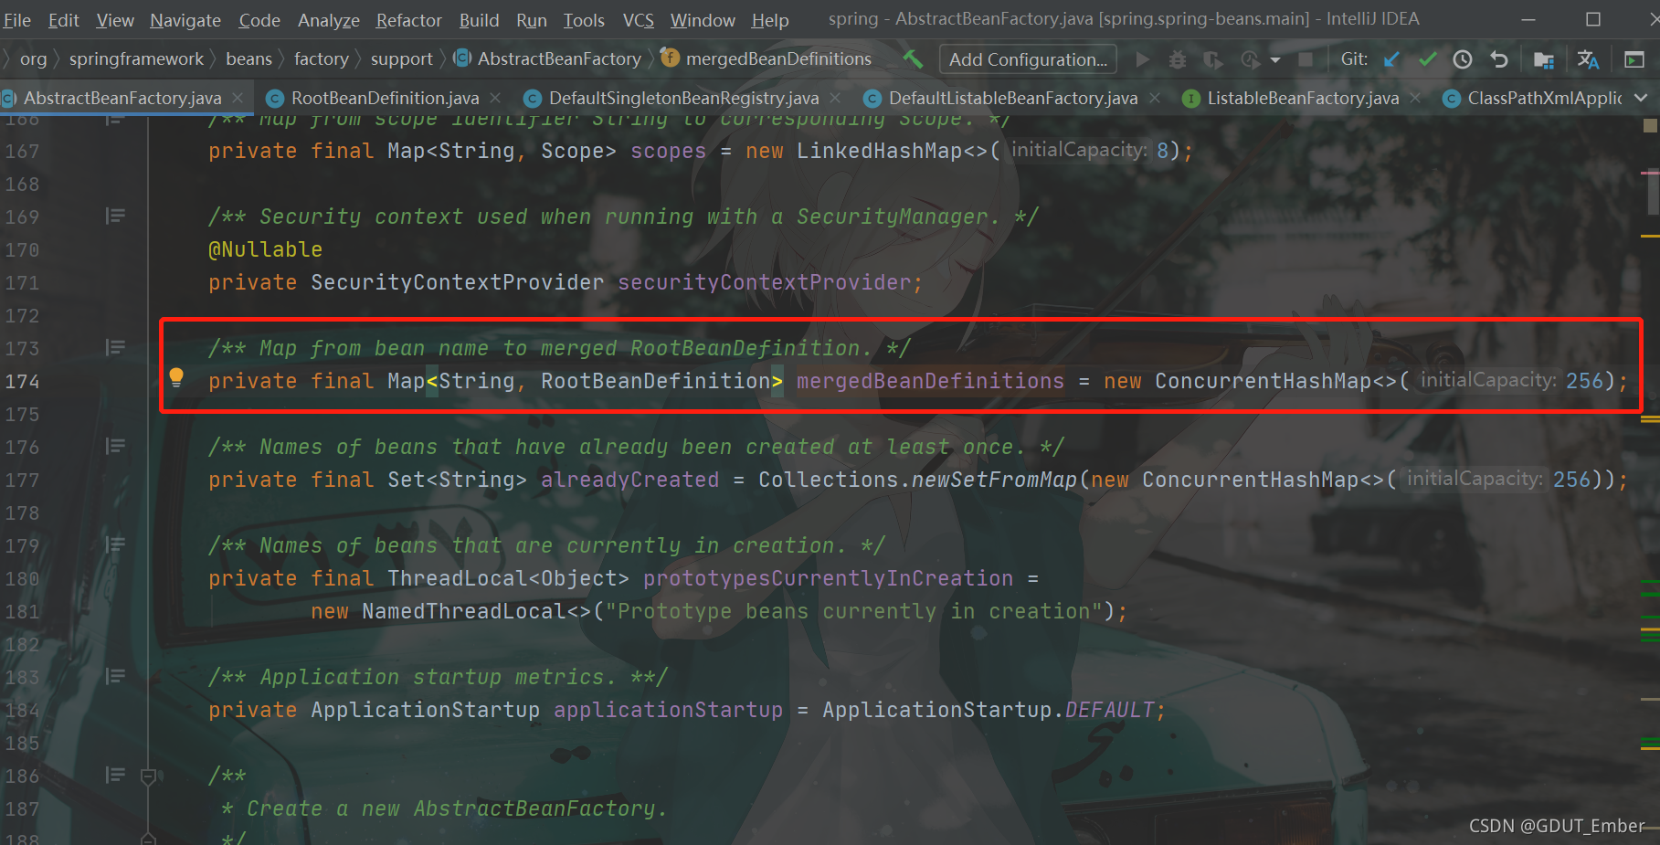Screen dimensions: 1660x845
Task: Open the Tools menu
Action: coord(584,19)
